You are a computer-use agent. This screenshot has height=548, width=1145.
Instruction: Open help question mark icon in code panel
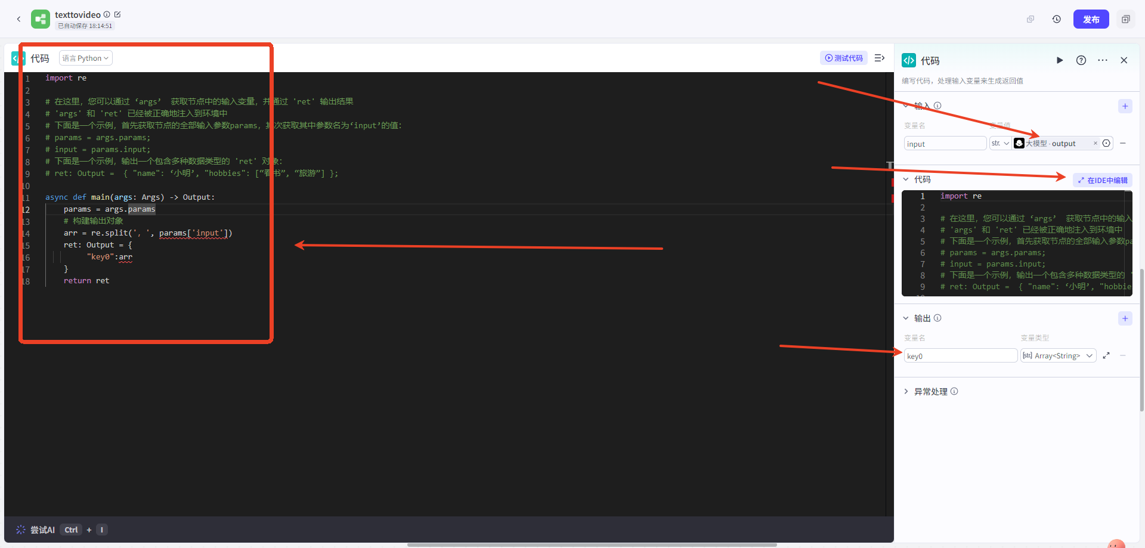tap(1081, 60)
